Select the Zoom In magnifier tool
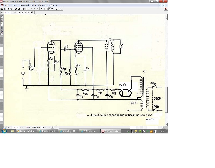The image size is (215, 168). coord(52,9)
